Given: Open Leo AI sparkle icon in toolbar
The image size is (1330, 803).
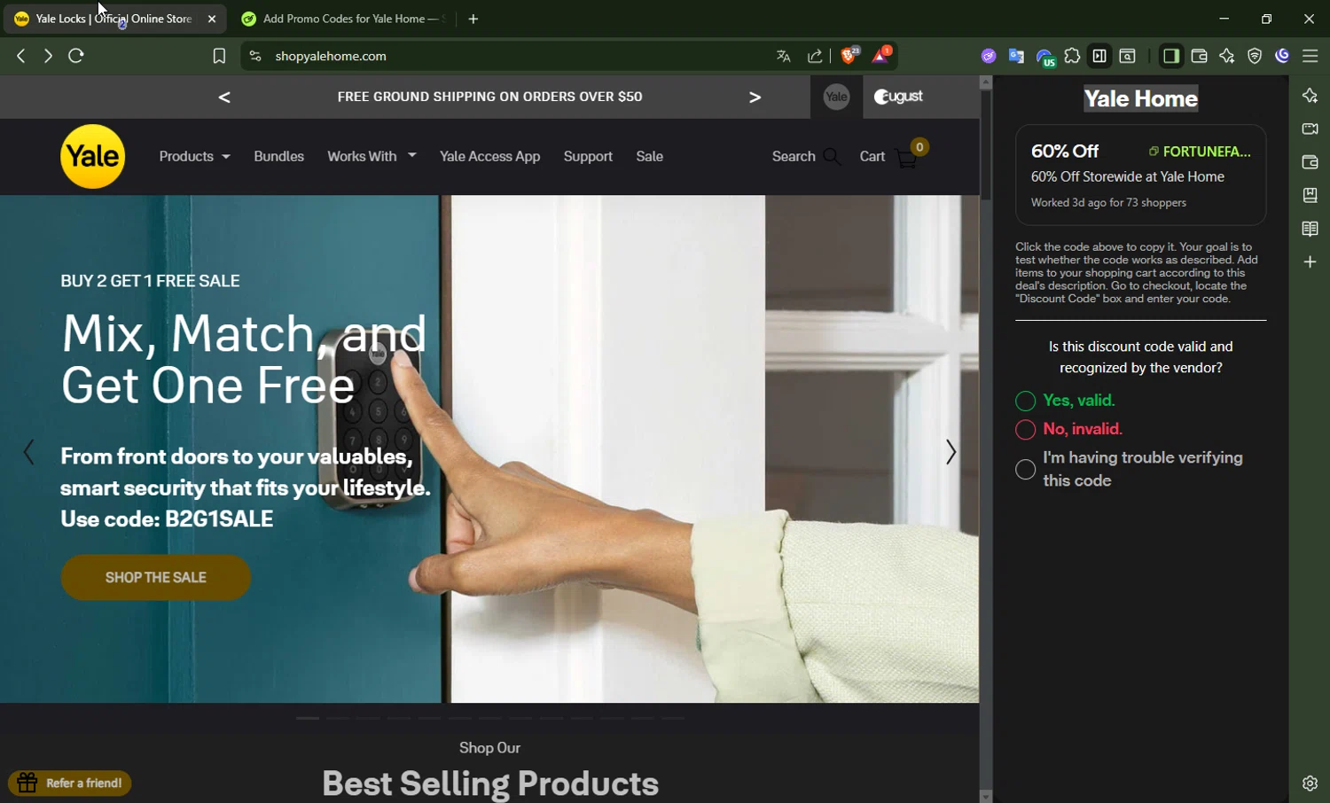Looking at the screenshot, I should pos(1227,56).
